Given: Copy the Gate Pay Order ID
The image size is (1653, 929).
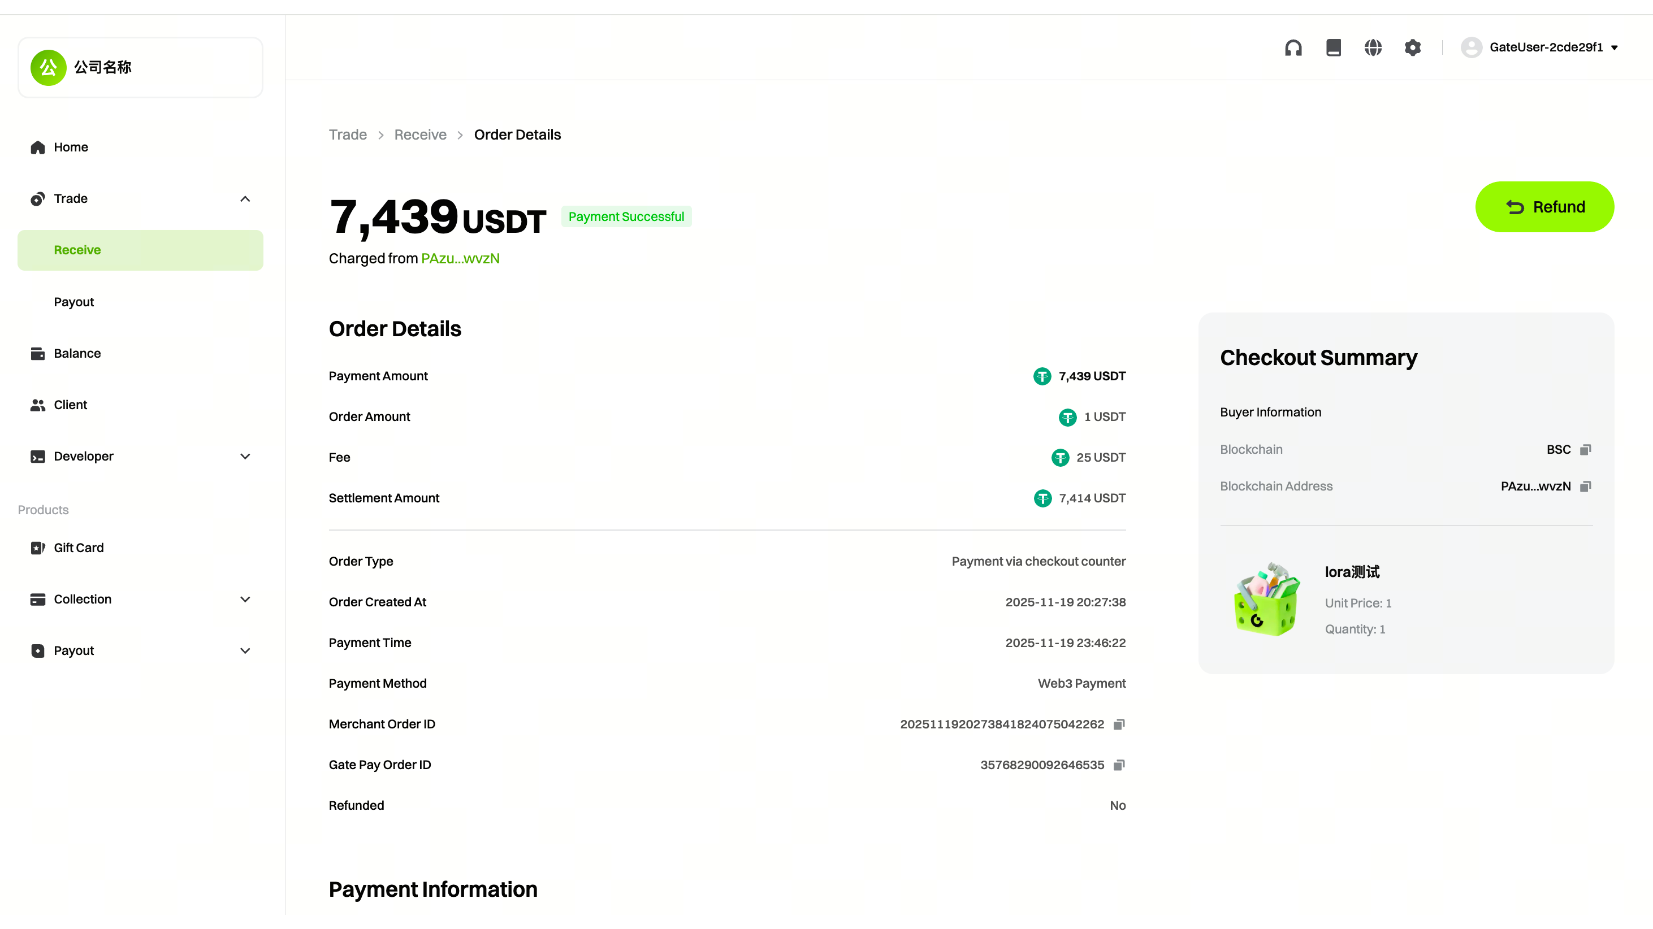Looking at the screenshot, I should click(x=1119, y=765).
